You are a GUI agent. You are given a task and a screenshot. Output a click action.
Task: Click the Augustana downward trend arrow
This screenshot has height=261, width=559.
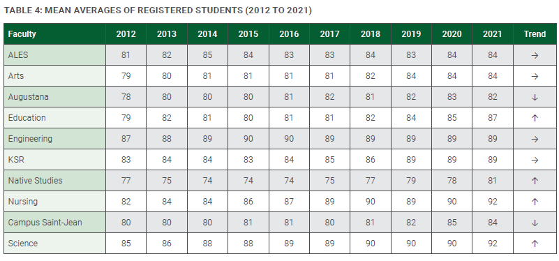click(535, 97)
